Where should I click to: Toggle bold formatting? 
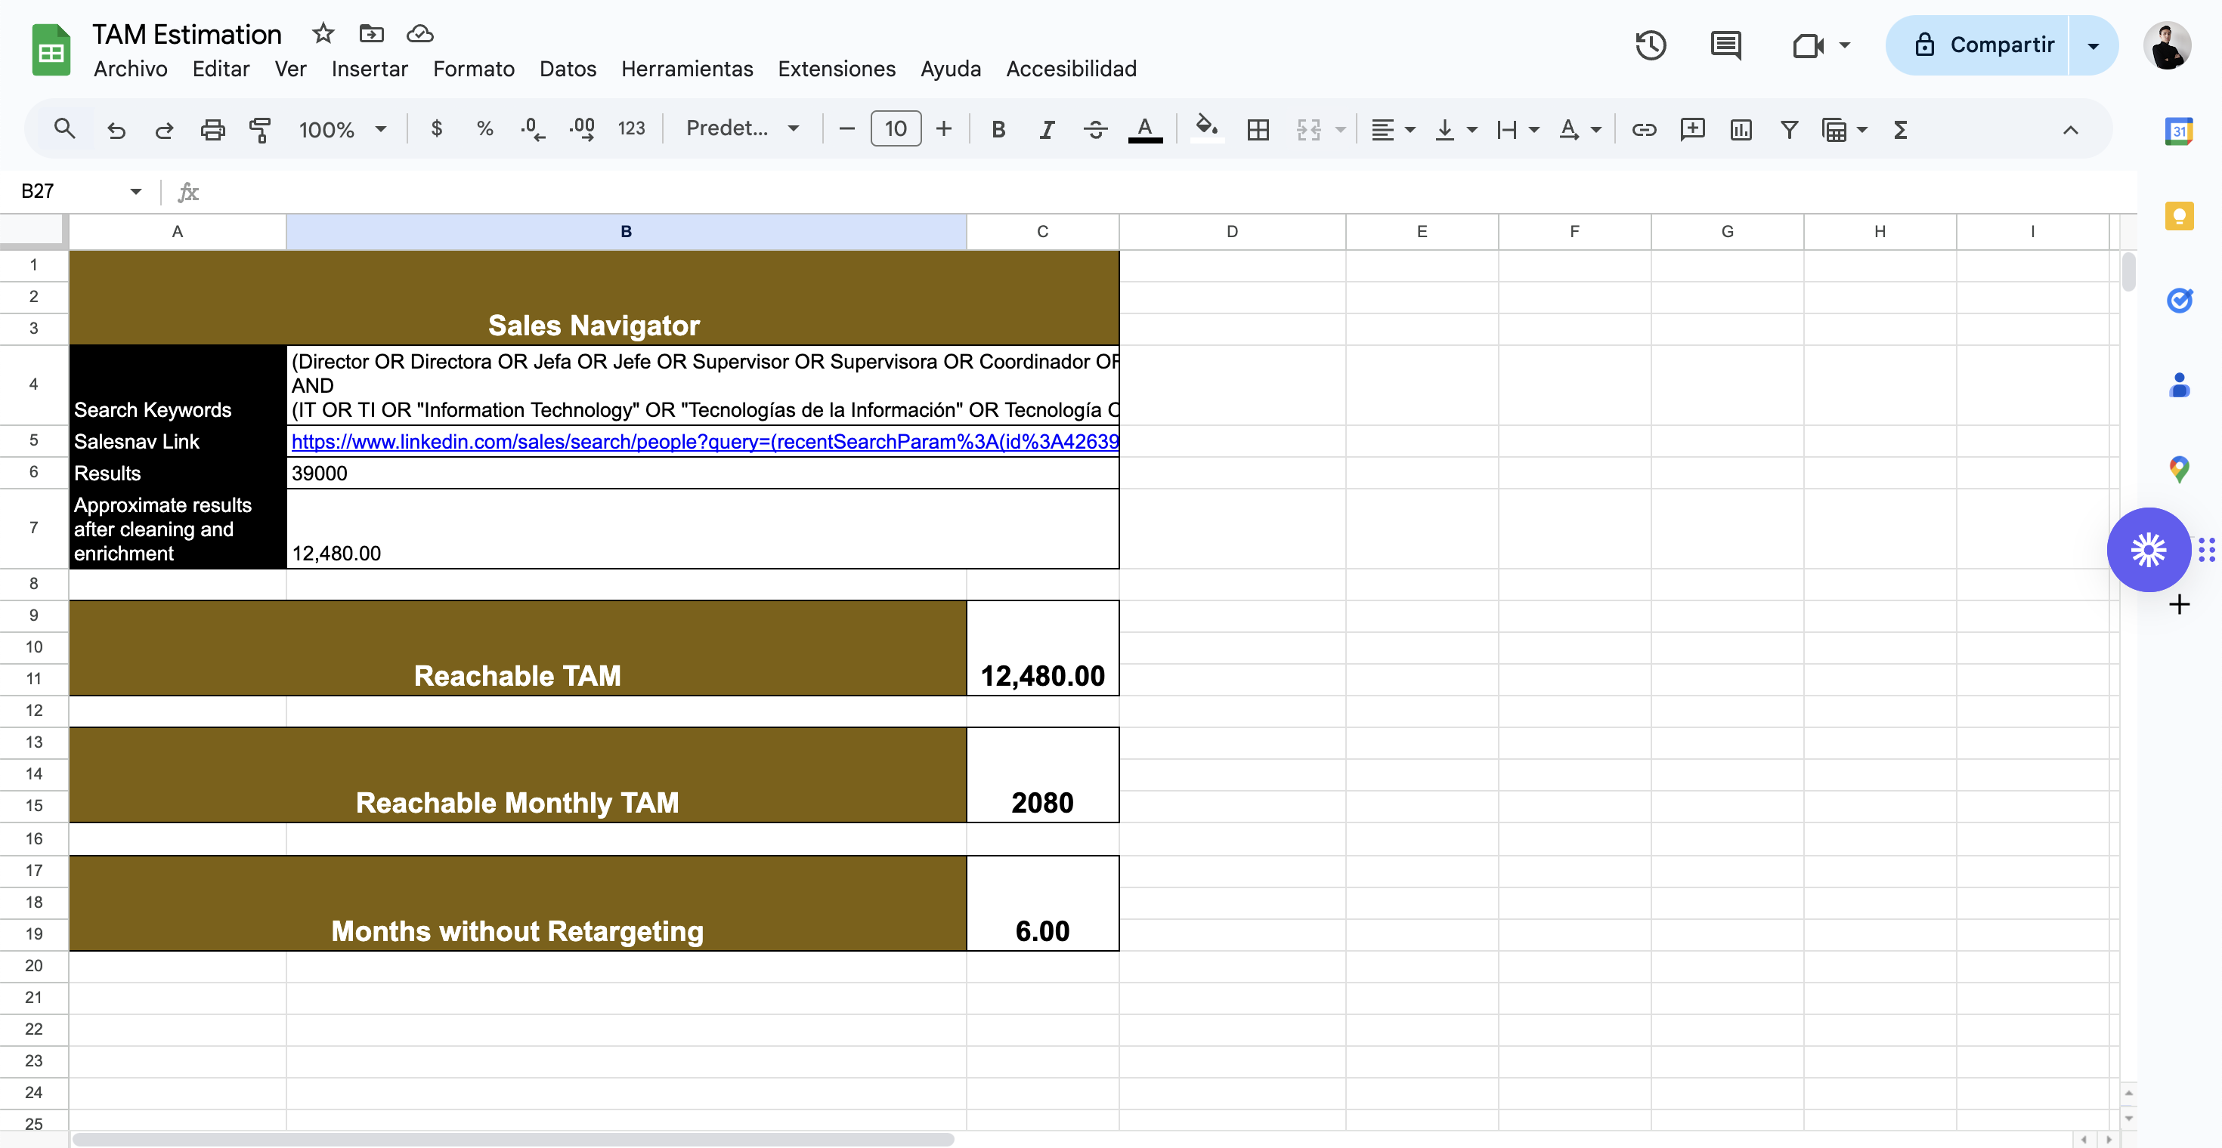[998, 129]
